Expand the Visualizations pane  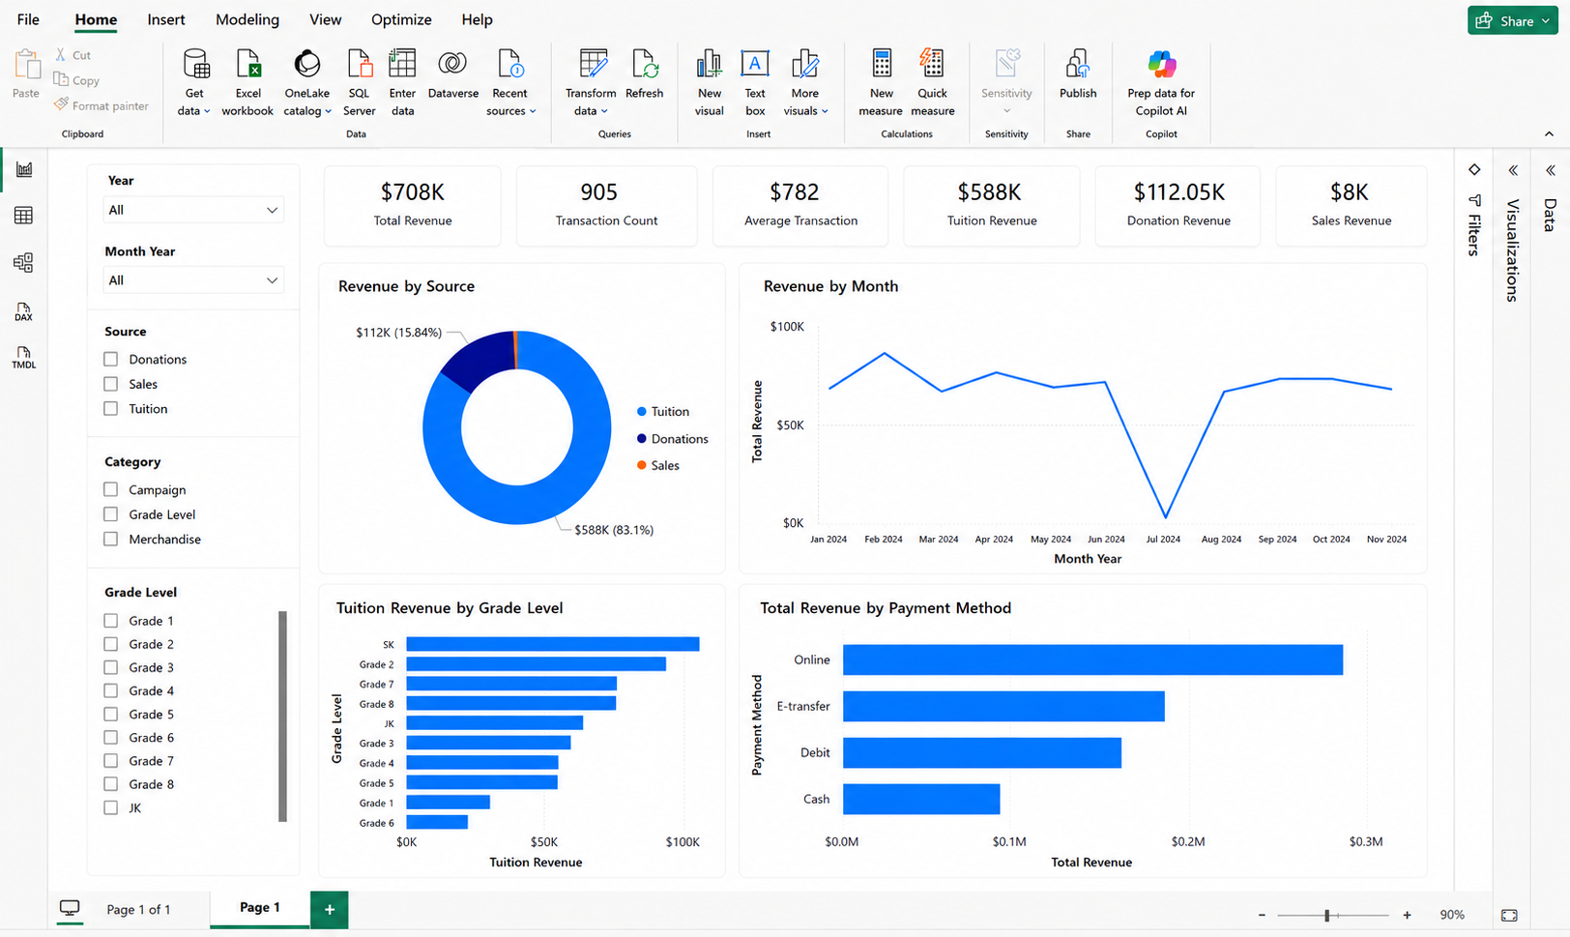(x=1513, y=170)
